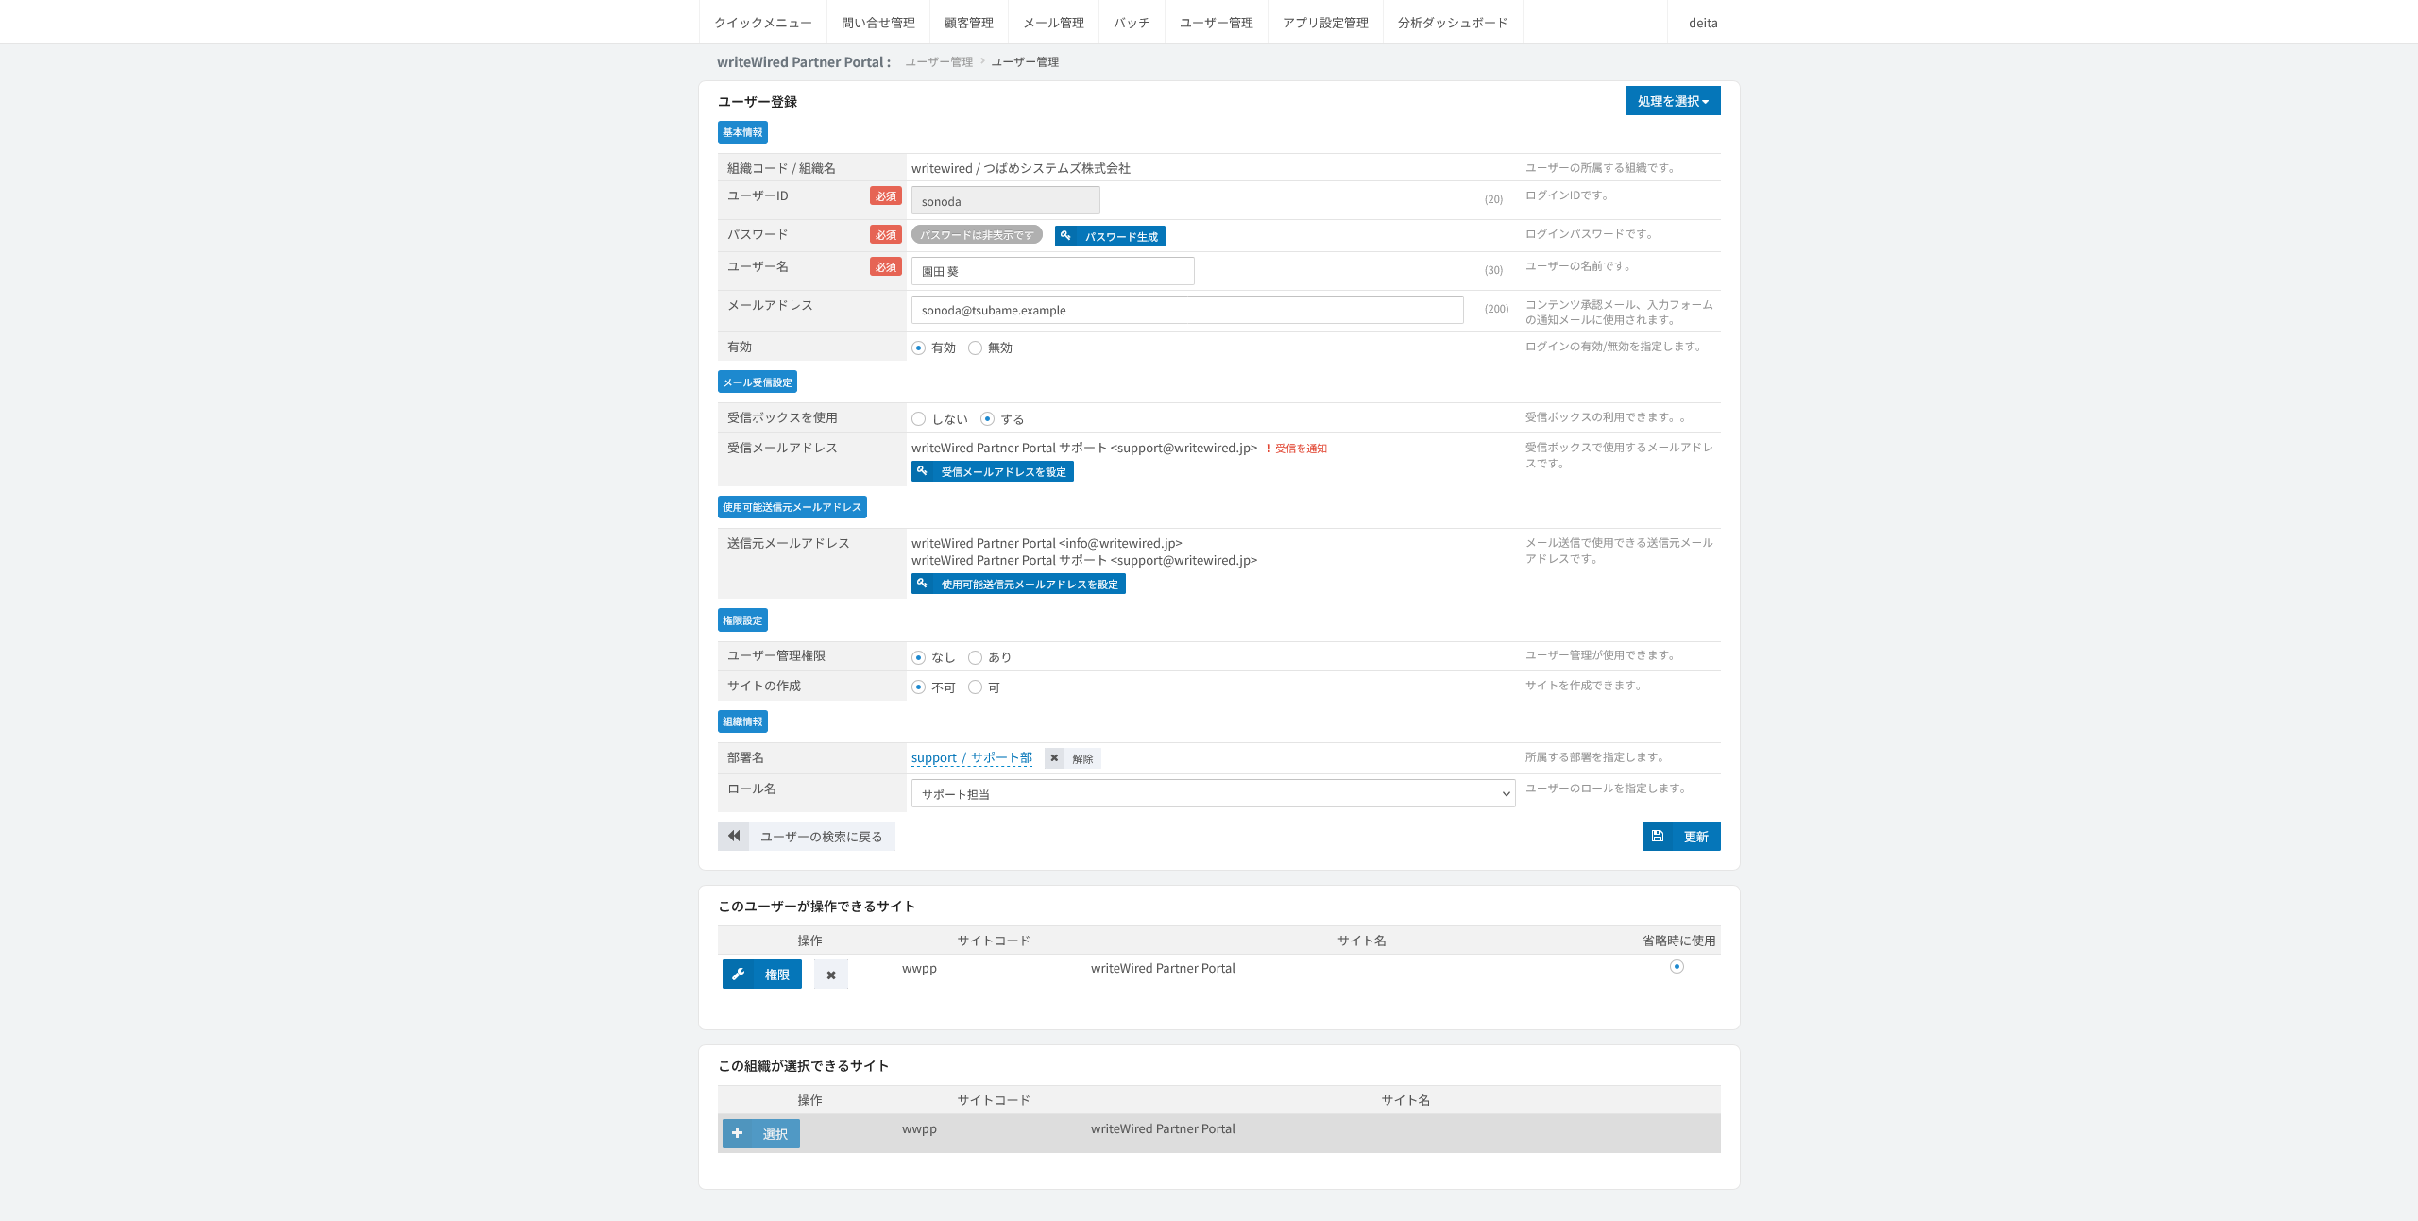The height and width of the screenshot is (1221, 2418).
Task: Click key icon on 受信メールアドレスを設定
Action: tap(923, 471)
